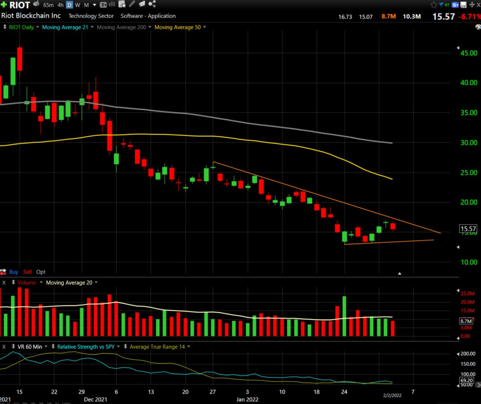Click the small triangle marker above price scale
Screen dimensions: 481x404
(x=458, y=47)
